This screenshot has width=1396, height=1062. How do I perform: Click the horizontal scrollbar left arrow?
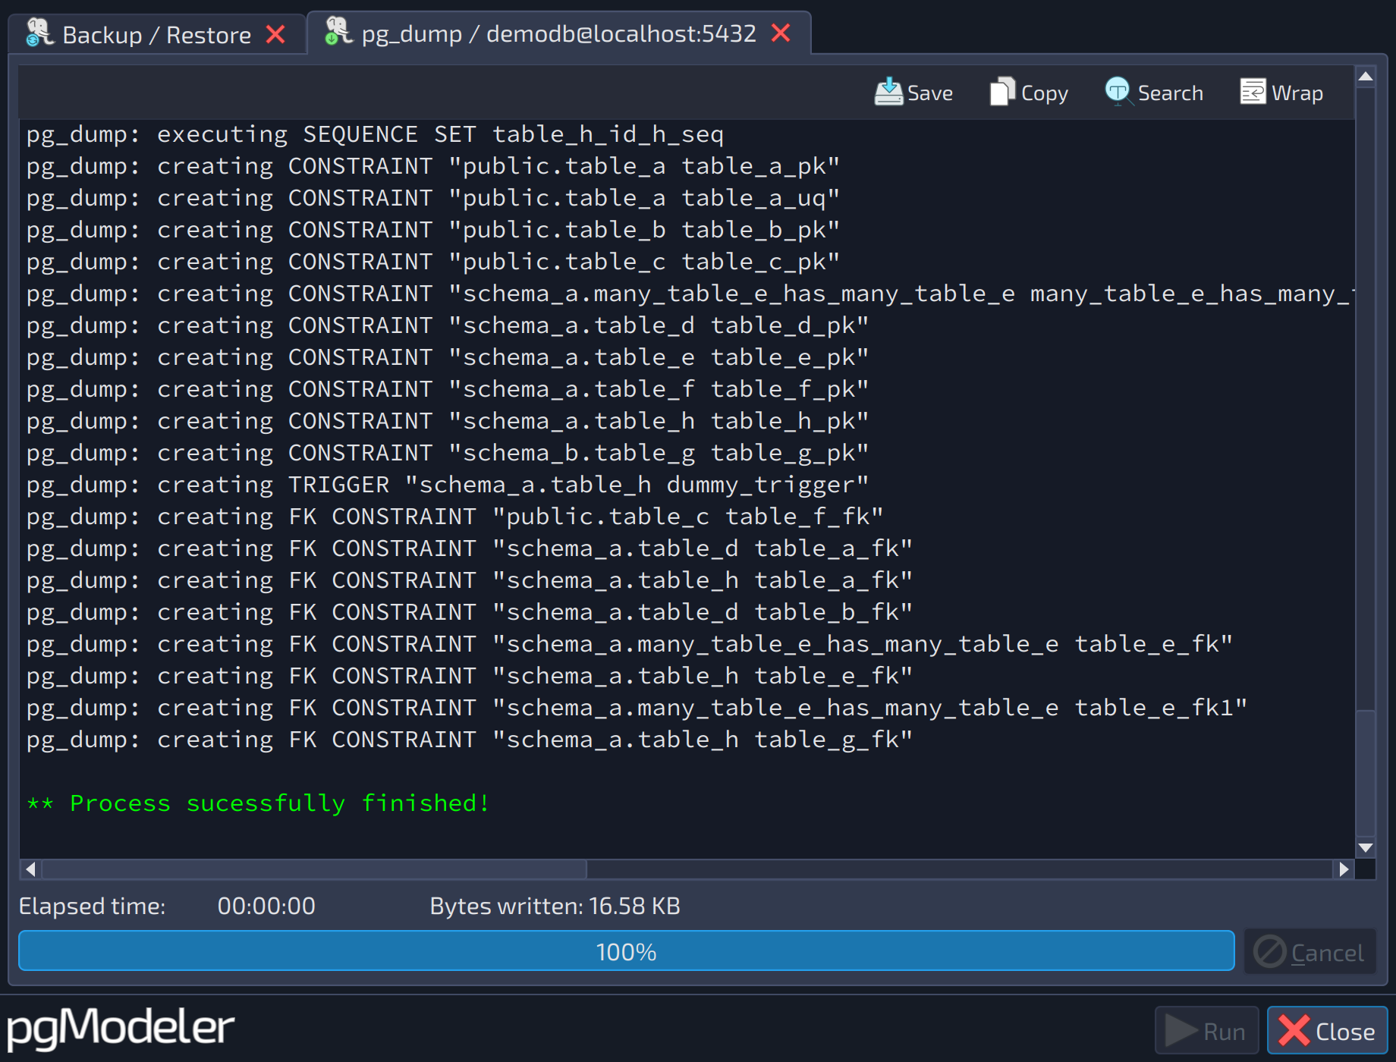click(x=30, y=869)
